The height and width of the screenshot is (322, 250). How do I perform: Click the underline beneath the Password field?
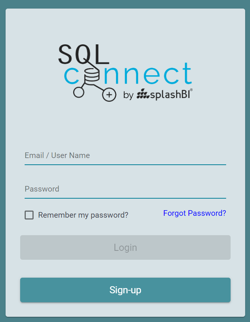point(125,198)
